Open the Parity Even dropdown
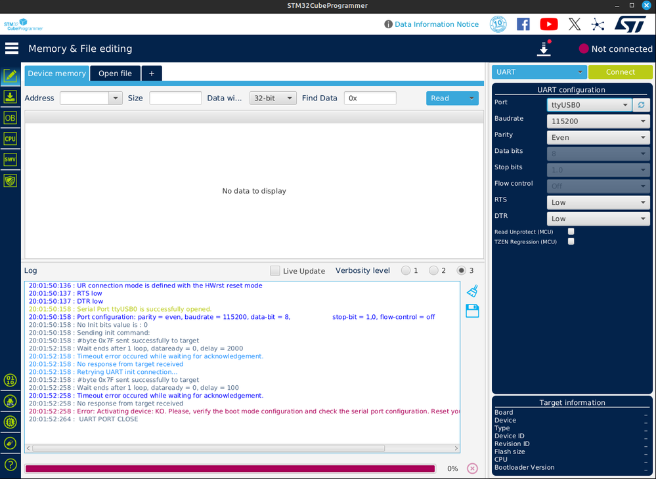 (x=598, y=138)
